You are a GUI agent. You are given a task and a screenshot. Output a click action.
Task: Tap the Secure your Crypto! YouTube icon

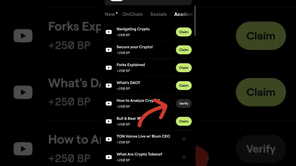click(109, 50)
